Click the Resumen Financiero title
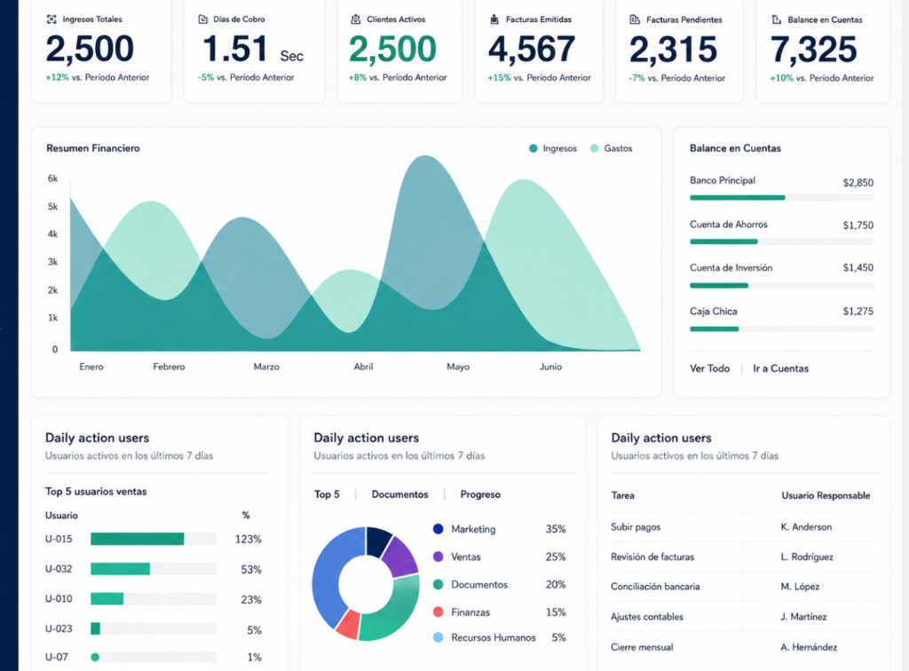The width and height of the screenshot is (909, 671). pos(92,148)
